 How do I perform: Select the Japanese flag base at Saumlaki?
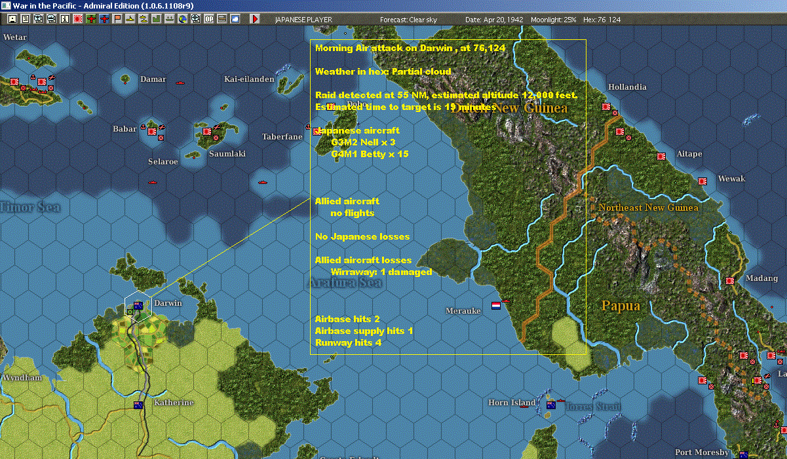click(207, 132)
